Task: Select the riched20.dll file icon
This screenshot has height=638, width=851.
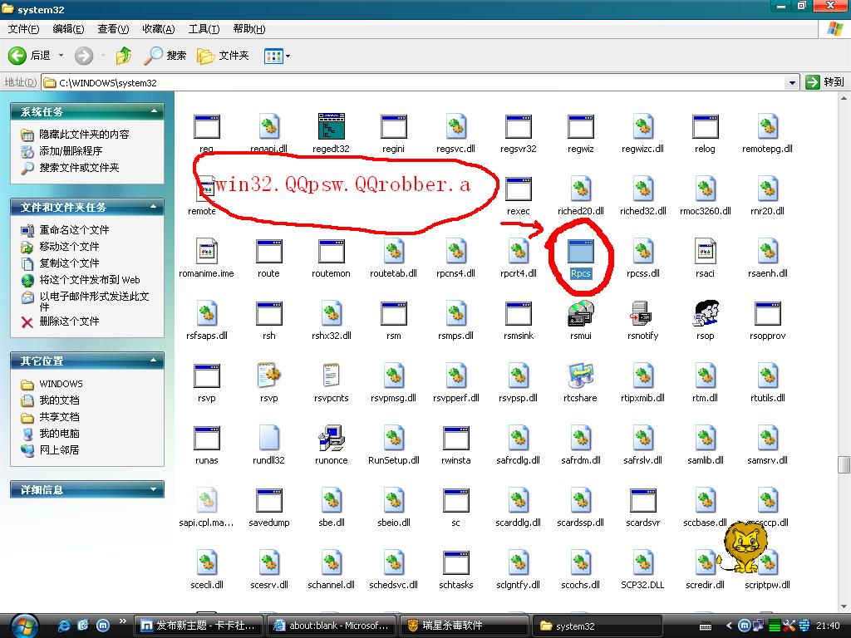Action: click(580, 189)
